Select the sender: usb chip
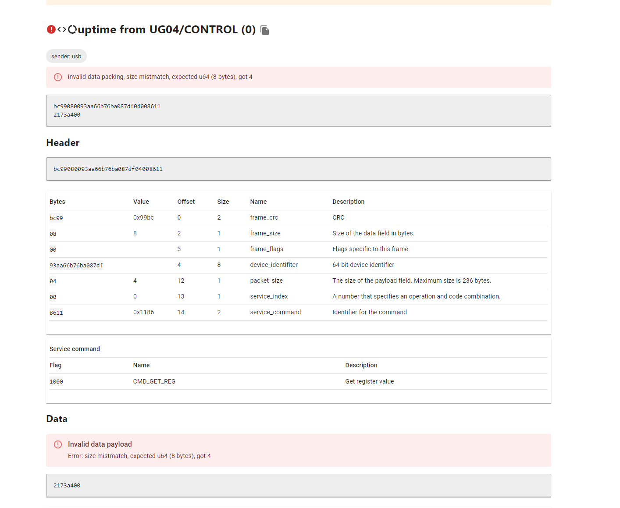Screen dimensions: 620x508 coord(66,56)
